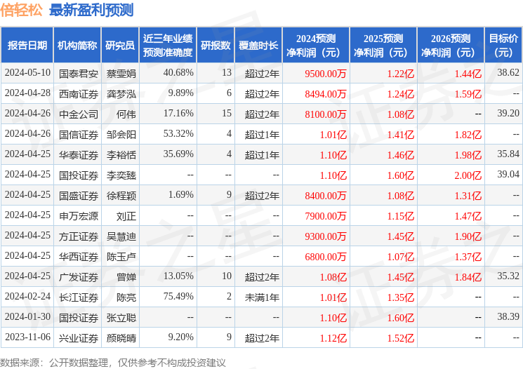This screenshot has height=369, width=523.
Task: Select analyst 何伟
Action: point(126,114)
